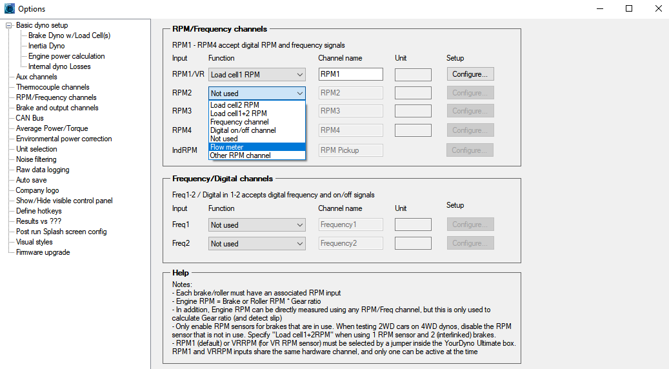Viewport: 669px width, 369px height.
Task: Open Engine power calculation page
Action: [x=66, y=56]
